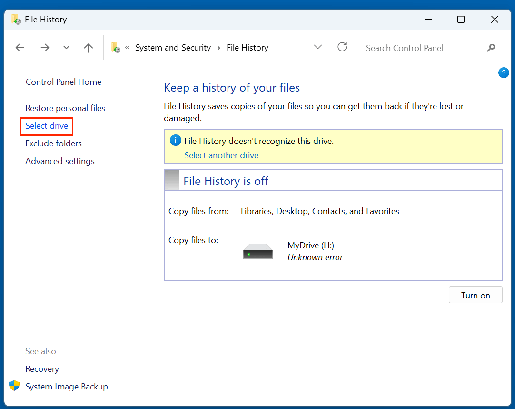Click the info icon in the yellow banner
The height and width of the screenshot is (409, 515).
pos(176,140)
